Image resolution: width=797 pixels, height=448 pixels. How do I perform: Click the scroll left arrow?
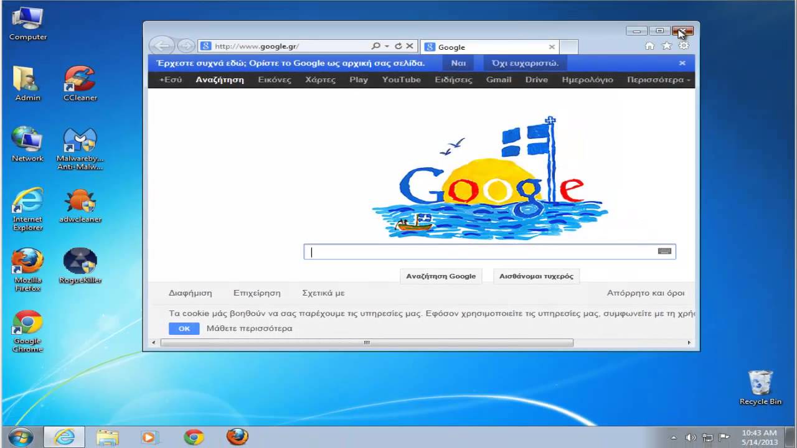(x=154, y=343)
